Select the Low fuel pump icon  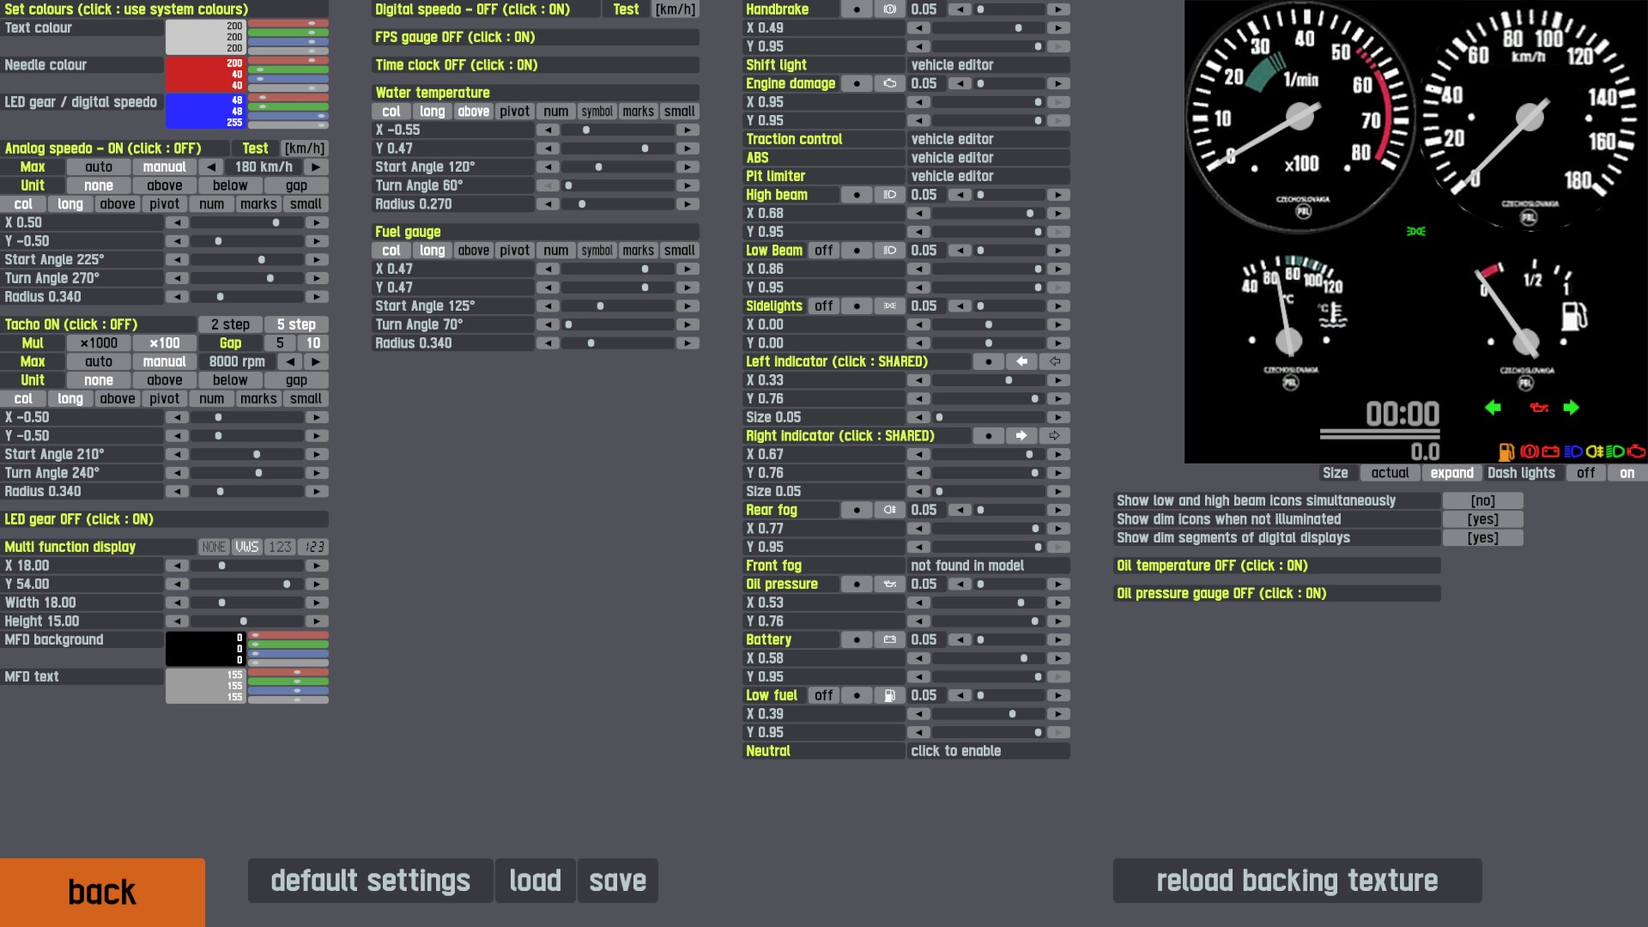coord(889,696)
